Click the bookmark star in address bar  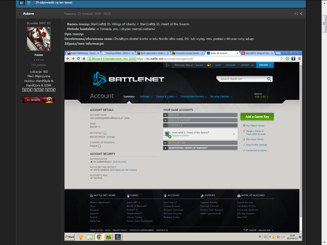(x=281, y=59)
